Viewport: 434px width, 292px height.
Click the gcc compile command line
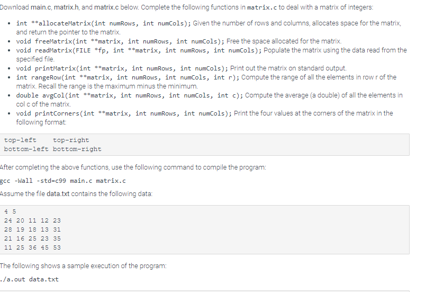point(63,181)
